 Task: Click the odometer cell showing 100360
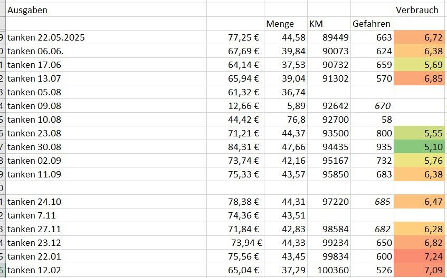tap(333, 270)
